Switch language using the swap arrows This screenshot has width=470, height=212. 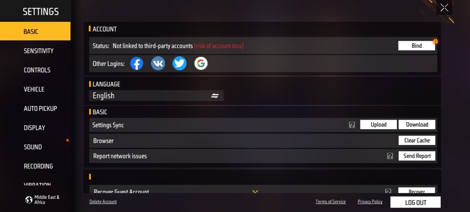[x=215, y=96]
